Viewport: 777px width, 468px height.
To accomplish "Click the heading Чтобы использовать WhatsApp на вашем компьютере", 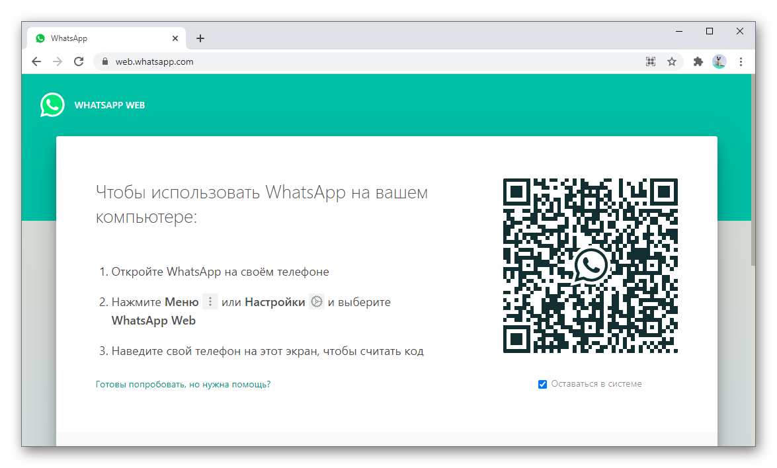I will [x=262, y=204].
